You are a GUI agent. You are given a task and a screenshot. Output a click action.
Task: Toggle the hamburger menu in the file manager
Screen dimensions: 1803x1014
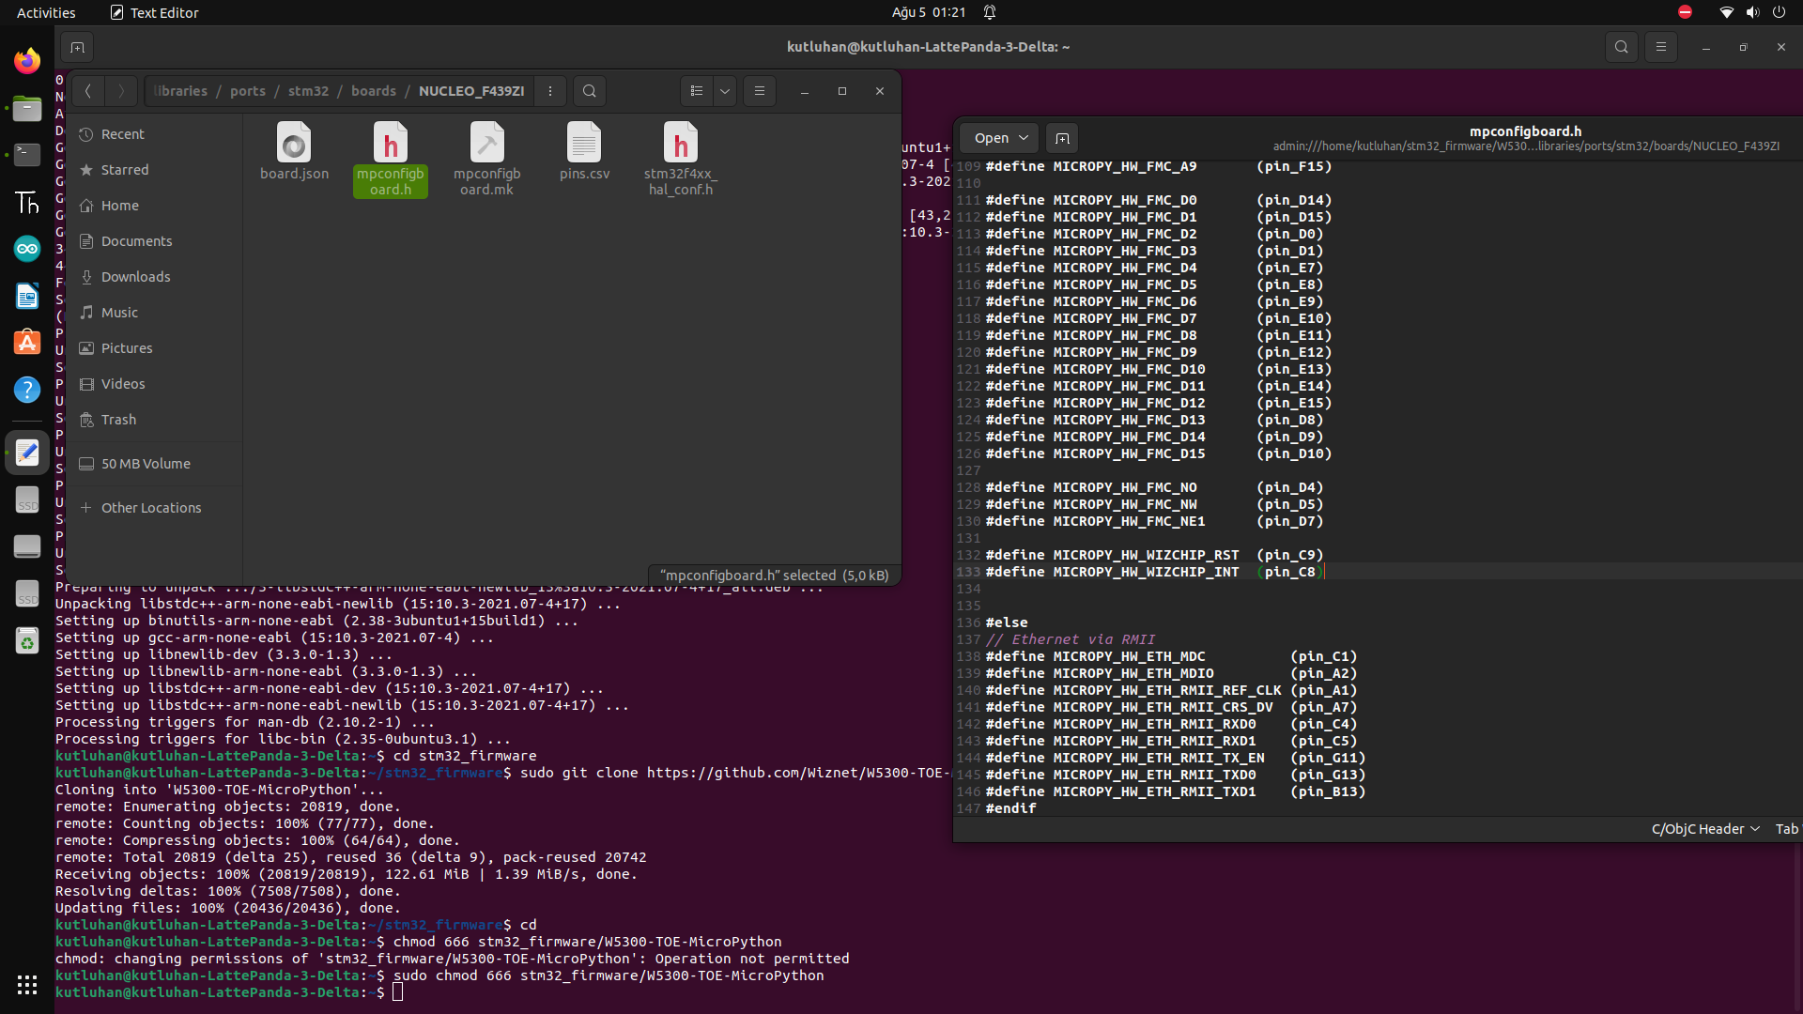point(759,91)
